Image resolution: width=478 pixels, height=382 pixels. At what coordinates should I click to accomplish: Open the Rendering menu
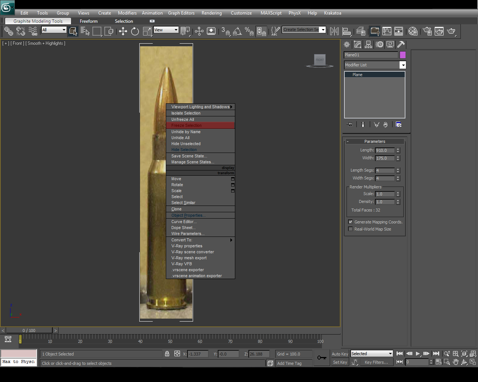(211, 13)
